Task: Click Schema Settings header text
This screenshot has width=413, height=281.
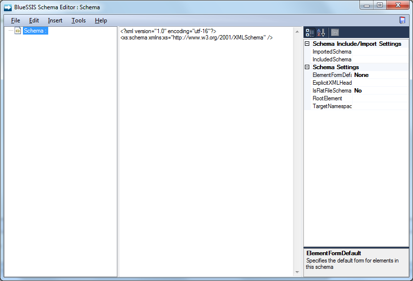Action: 336,67
